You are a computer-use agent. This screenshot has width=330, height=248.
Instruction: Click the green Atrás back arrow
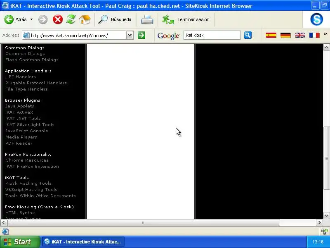tap(9, 19)
